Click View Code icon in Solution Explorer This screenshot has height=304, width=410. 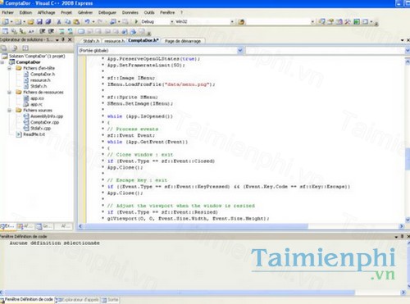click(x=25, y=48)
